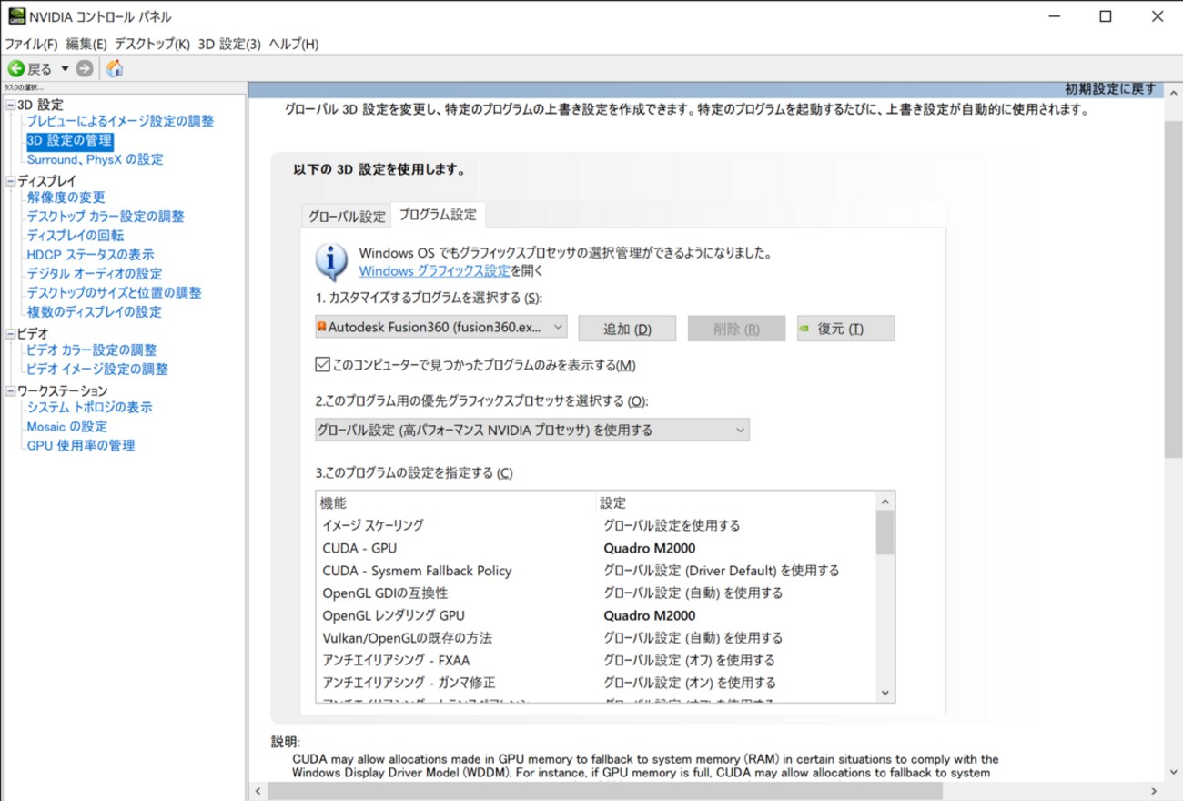The height and width of the screenshot is (801, 1183).
Task: Open ビデオ カラー設定の調整 page
Action: 92,350
